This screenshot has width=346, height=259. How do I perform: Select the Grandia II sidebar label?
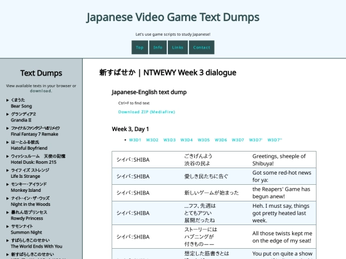pos(21,120)
